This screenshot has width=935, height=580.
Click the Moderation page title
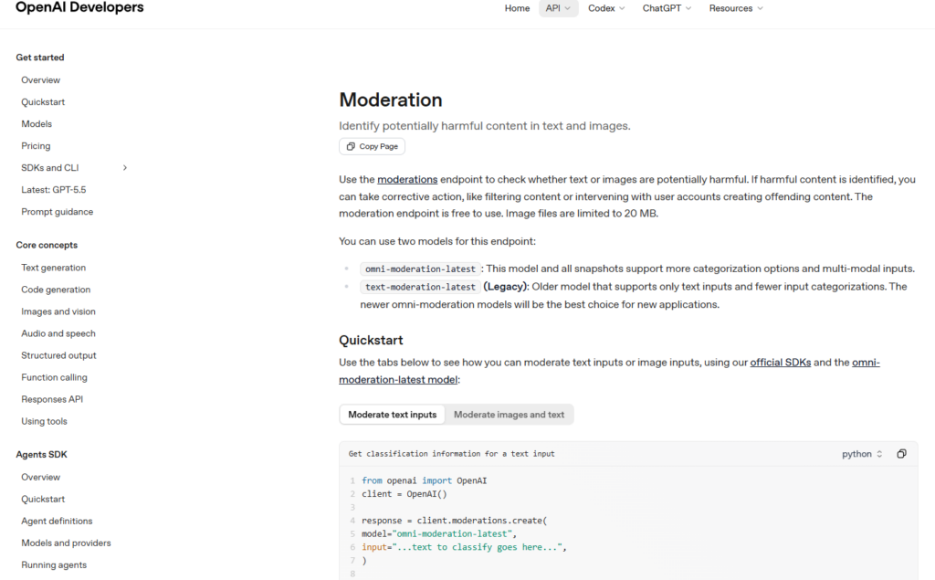click(x=391, y=100)
